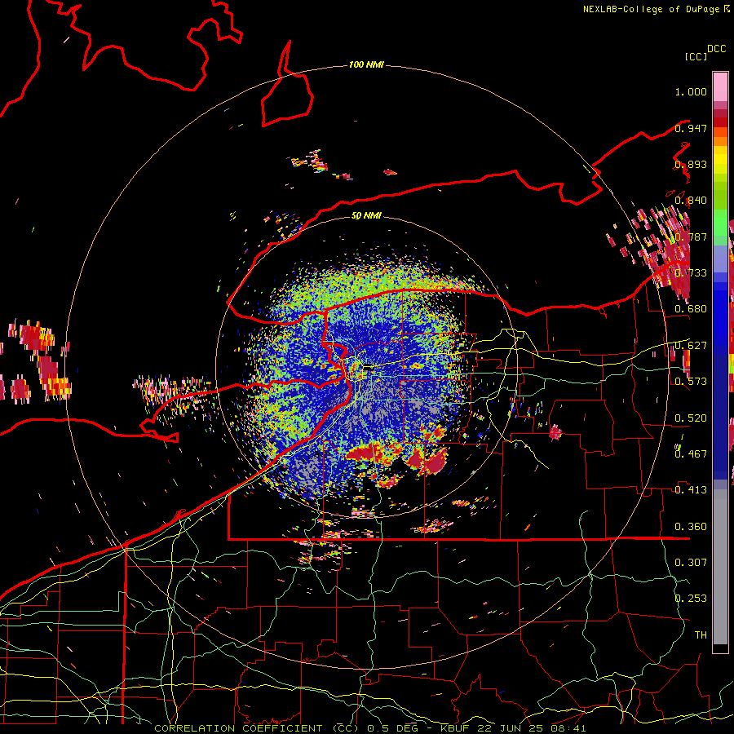This screenshot has width=734, height=734.
Task: Click the KBUF radar site identifier
Action: pyautogui.click(x=454, y=728)
